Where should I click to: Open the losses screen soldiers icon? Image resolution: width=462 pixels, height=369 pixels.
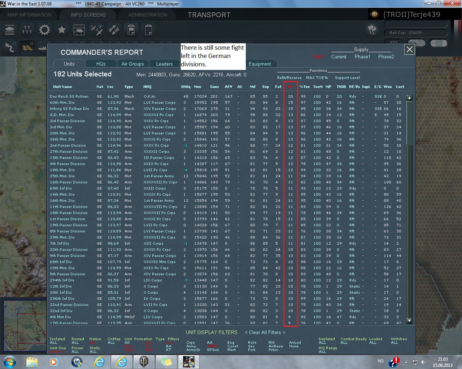coord(27,30)
